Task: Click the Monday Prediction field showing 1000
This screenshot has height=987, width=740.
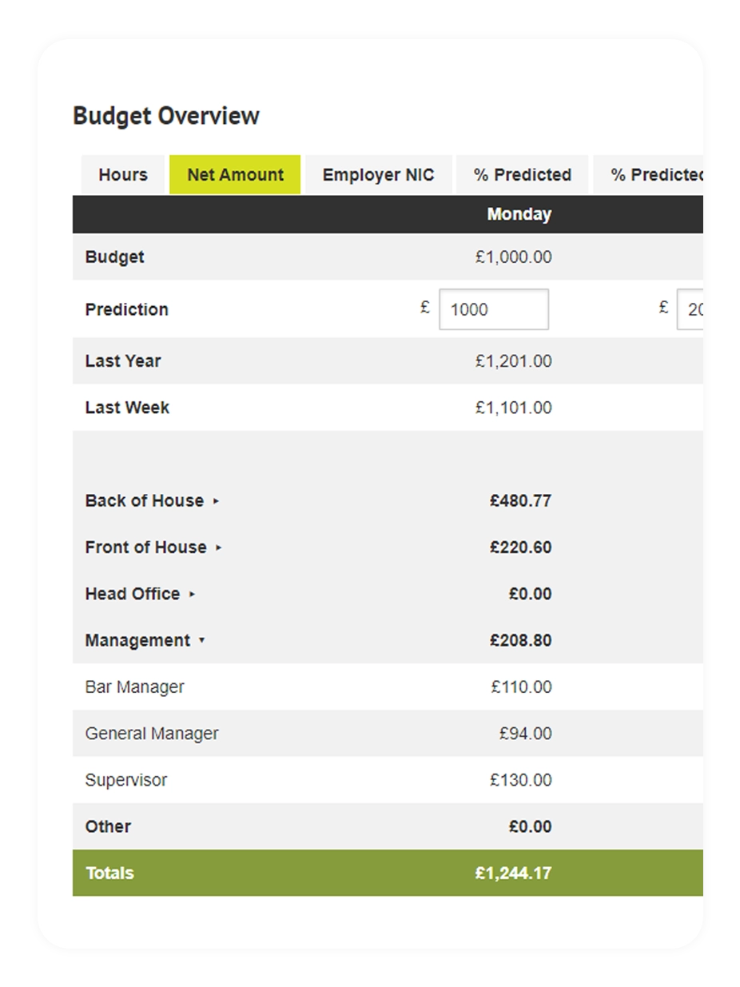Action: [x=493, y=309]
